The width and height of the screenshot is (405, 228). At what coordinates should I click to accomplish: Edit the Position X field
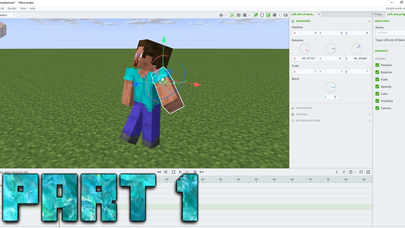pyautogui.click(x=305, y=33)
